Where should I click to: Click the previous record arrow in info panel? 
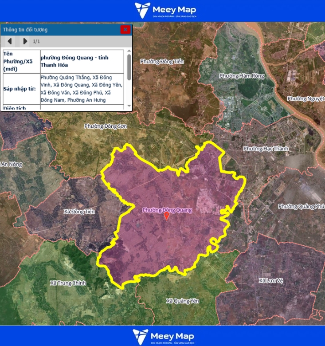pyautogui.click(x=10, y=42)
